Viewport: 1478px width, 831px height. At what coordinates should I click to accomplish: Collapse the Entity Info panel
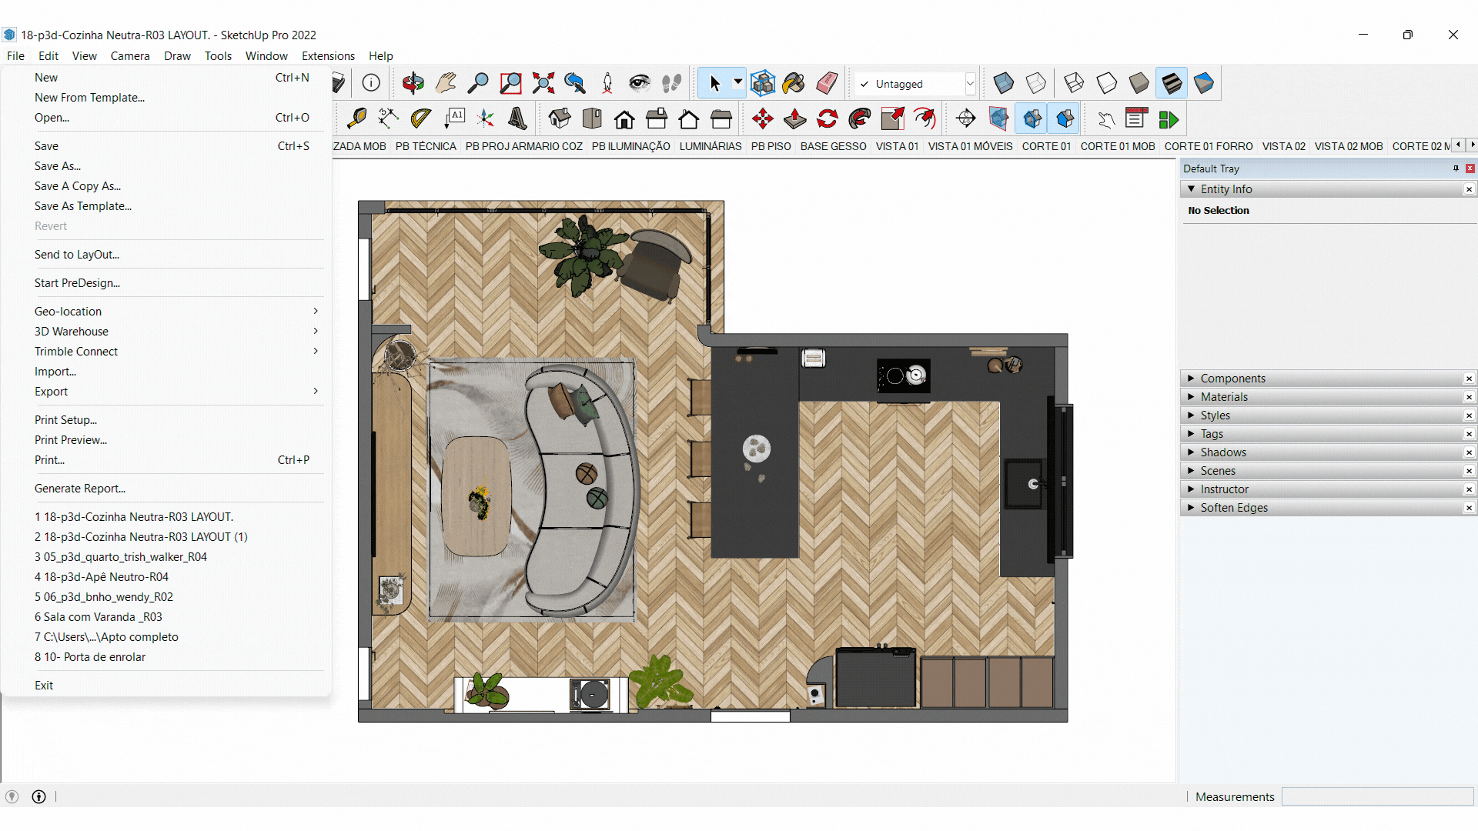point(1192,189)
